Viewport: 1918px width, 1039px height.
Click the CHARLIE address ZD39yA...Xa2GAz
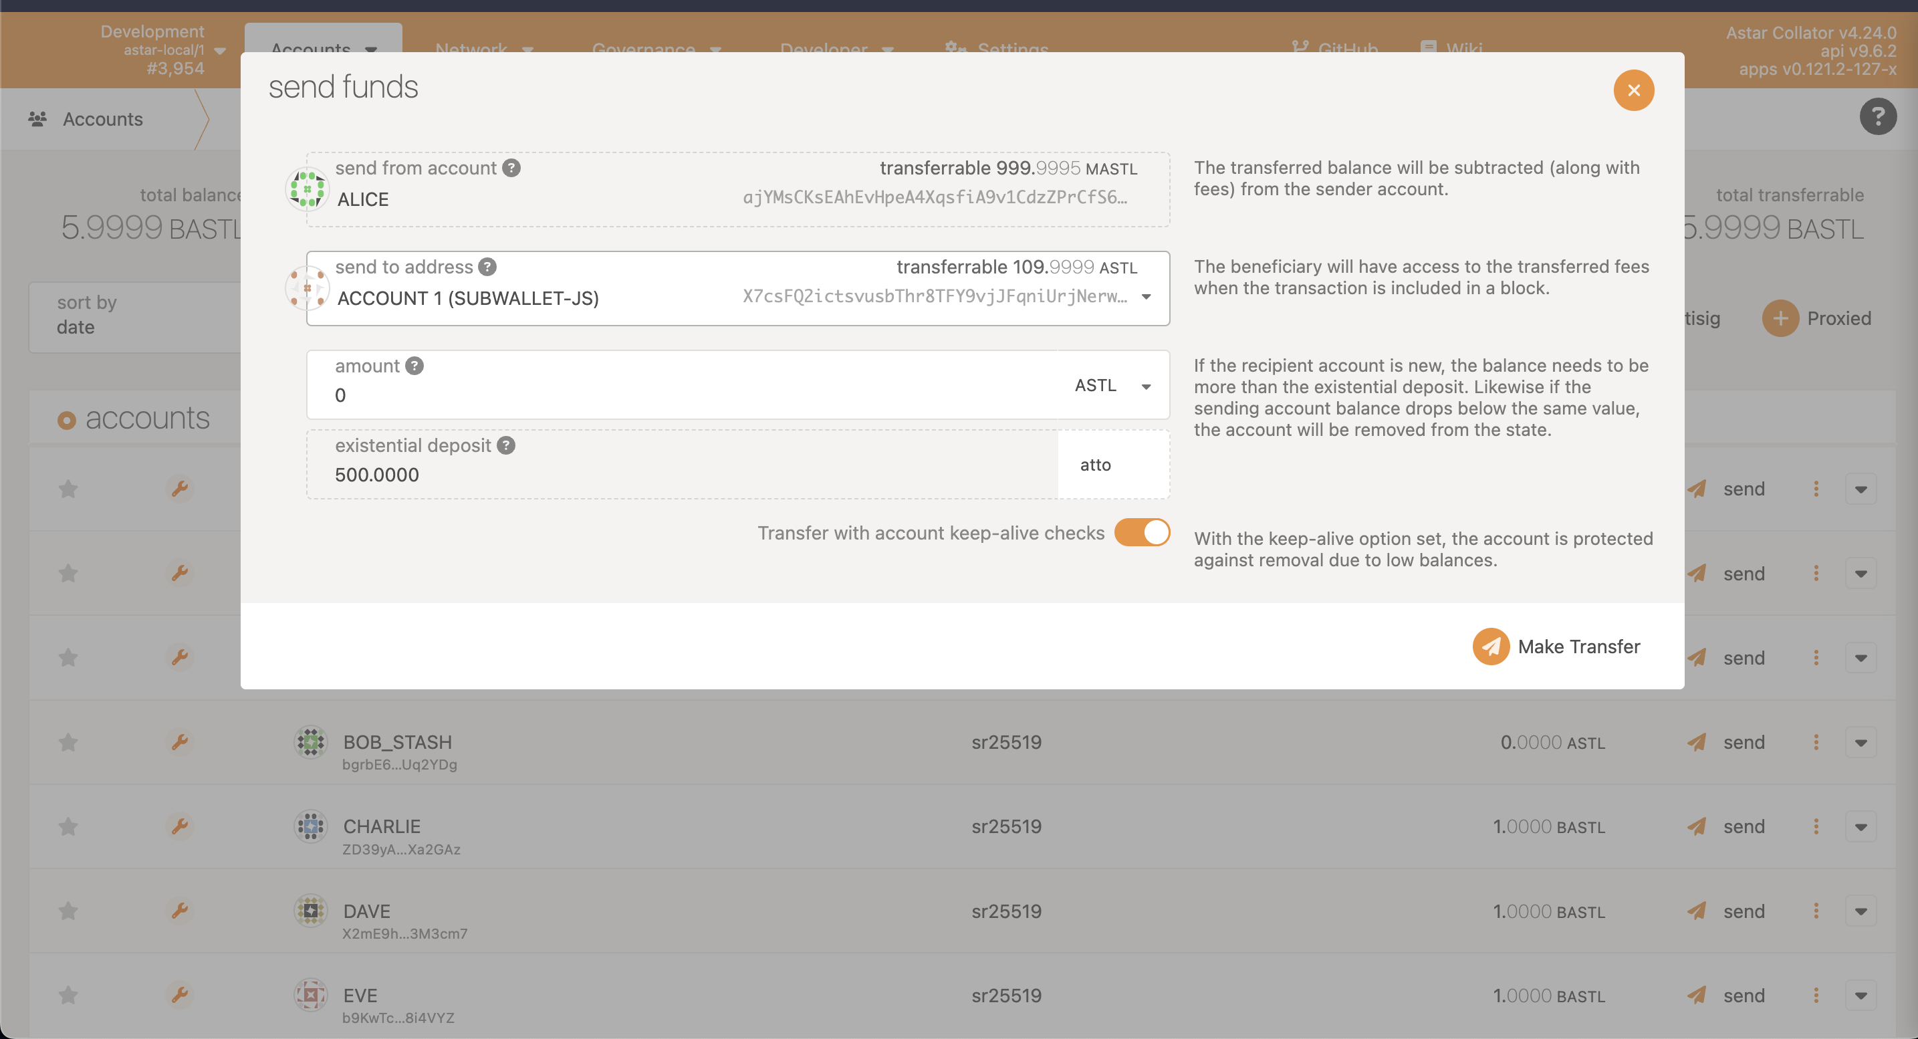point(401,849)
